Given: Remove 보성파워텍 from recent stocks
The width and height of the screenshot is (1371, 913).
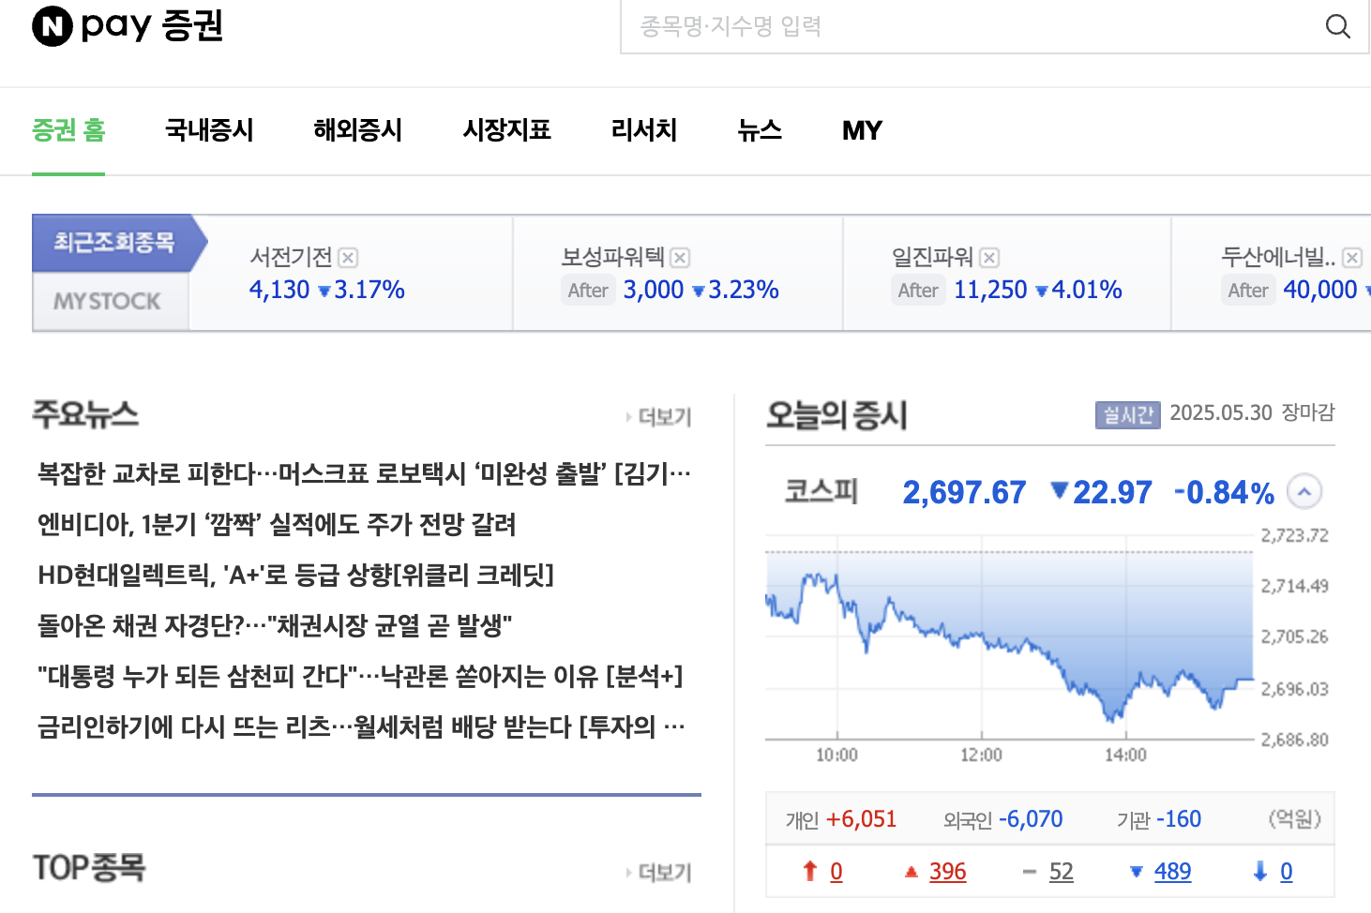Looking at the screenshot, I should point(682,257).
